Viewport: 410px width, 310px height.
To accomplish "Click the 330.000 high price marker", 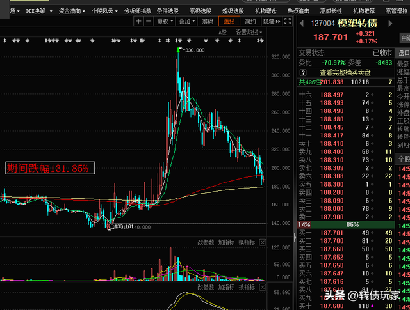I will 195,50.
